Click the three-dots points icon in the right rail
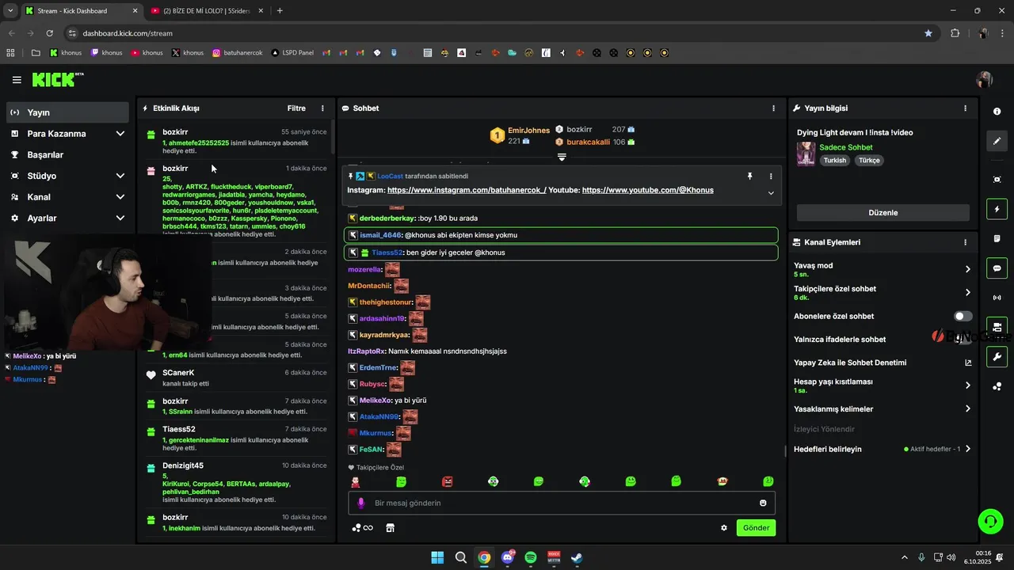 coord(997,386)
